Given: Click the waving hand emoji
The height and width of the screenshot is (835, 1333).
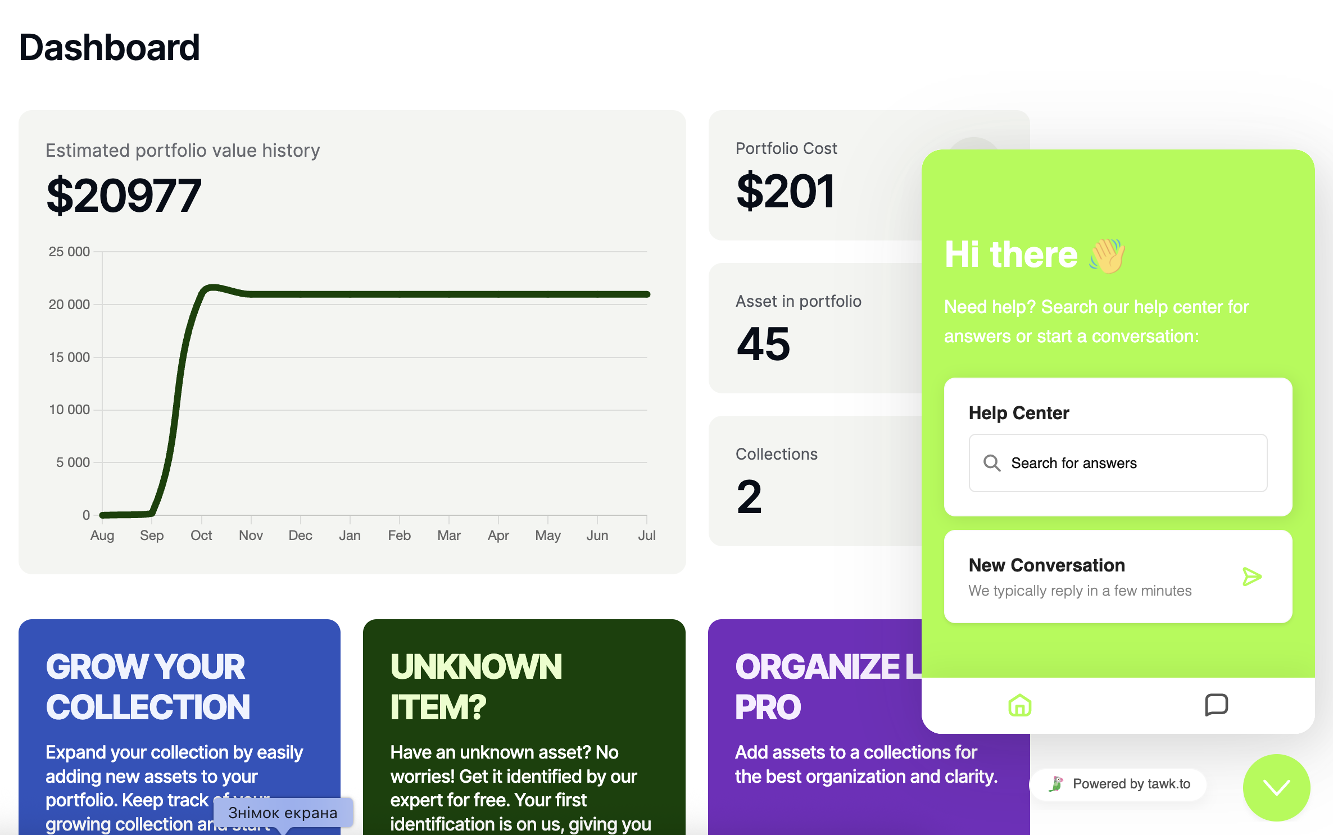Looking at the screenshot, I should (x=1107, y=256).
